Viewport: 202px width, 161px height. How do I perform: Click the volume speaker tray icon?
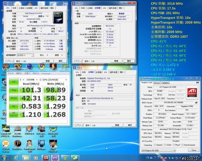click(173, 158)
